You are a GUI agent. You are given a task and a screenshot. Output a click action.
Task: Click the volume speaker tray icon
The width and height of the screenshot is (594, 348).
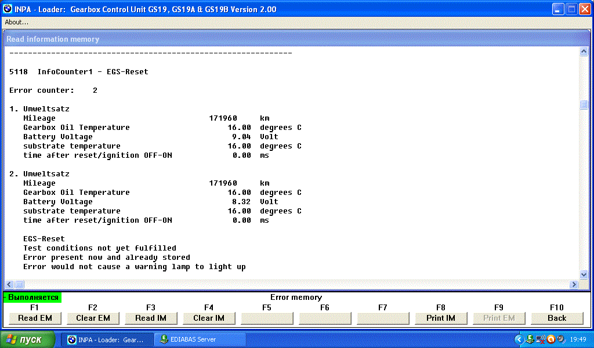point(560,339)
